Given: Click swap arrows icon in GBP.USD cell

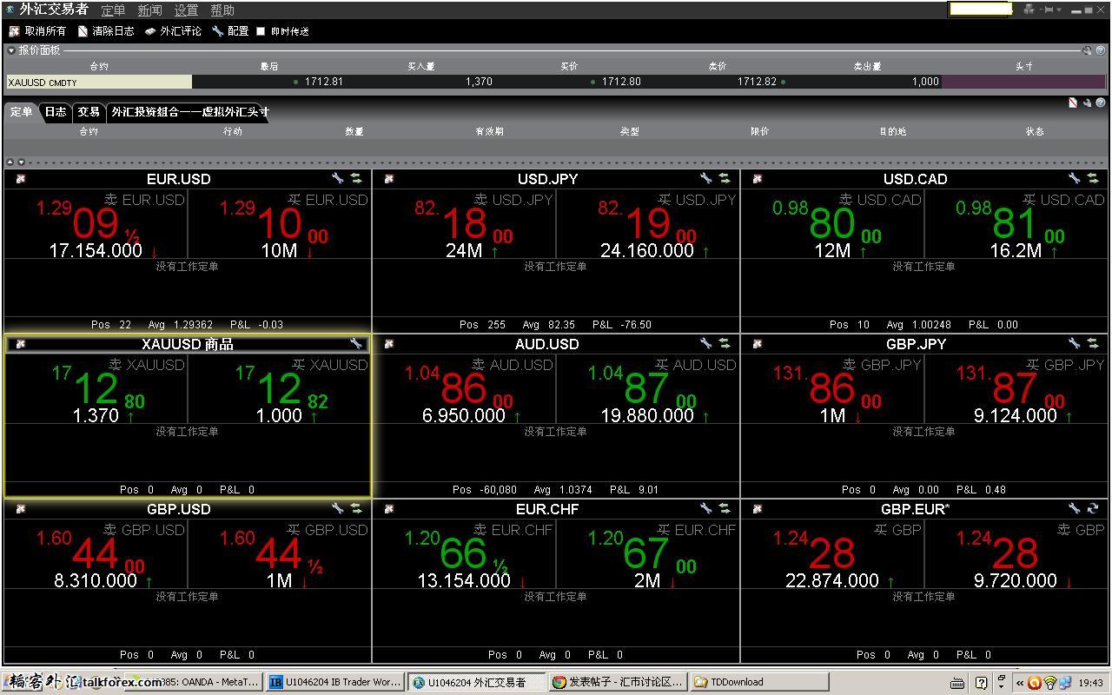Looking at the screenshot, I should [x=356, y=508].
